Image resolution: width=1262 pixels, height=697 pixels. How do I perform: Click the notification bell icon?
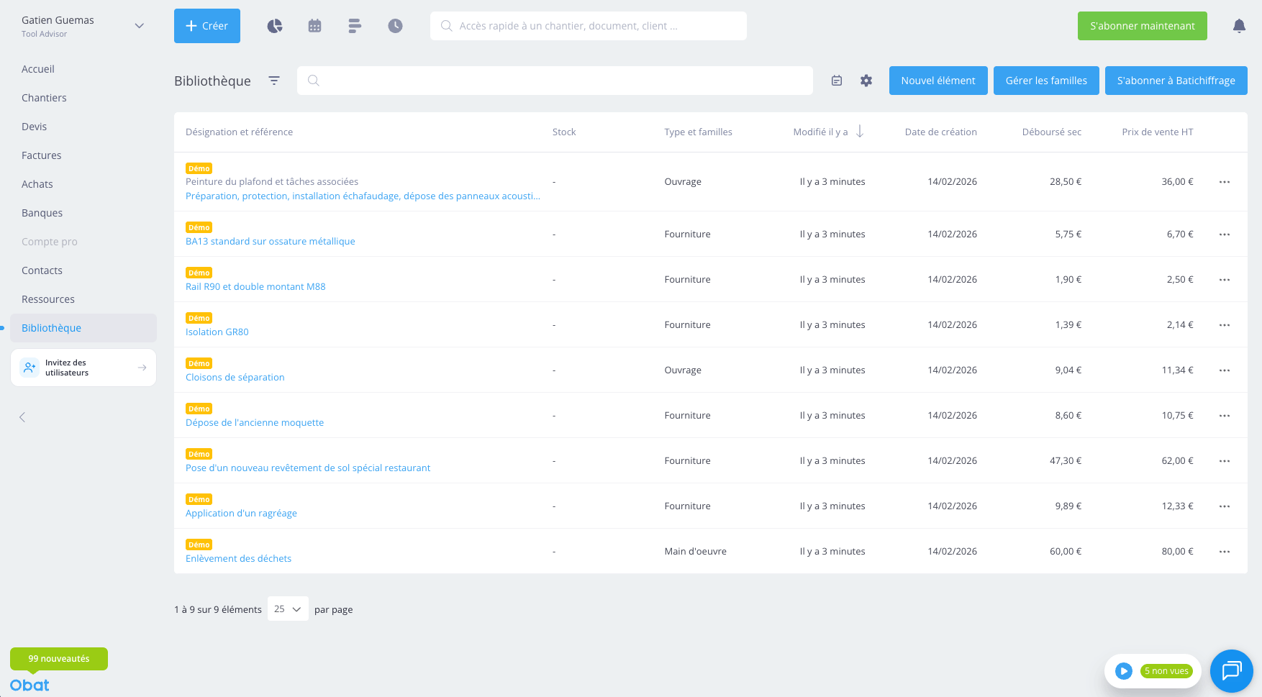point(1239,26)
